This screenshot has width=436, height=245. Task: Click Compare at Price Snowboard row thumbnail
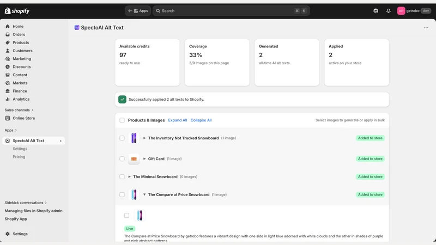[x=134, y=194]
